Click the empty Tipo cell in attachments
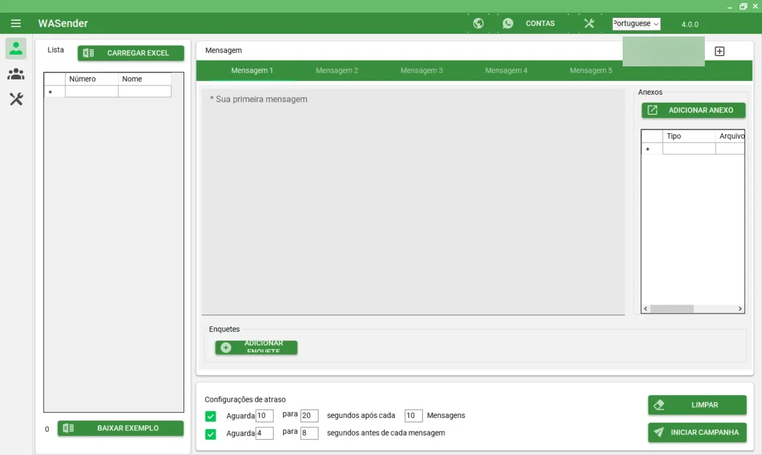Viewport: 762px width, 455px height. pyautogui.click(x=689, y=149)
